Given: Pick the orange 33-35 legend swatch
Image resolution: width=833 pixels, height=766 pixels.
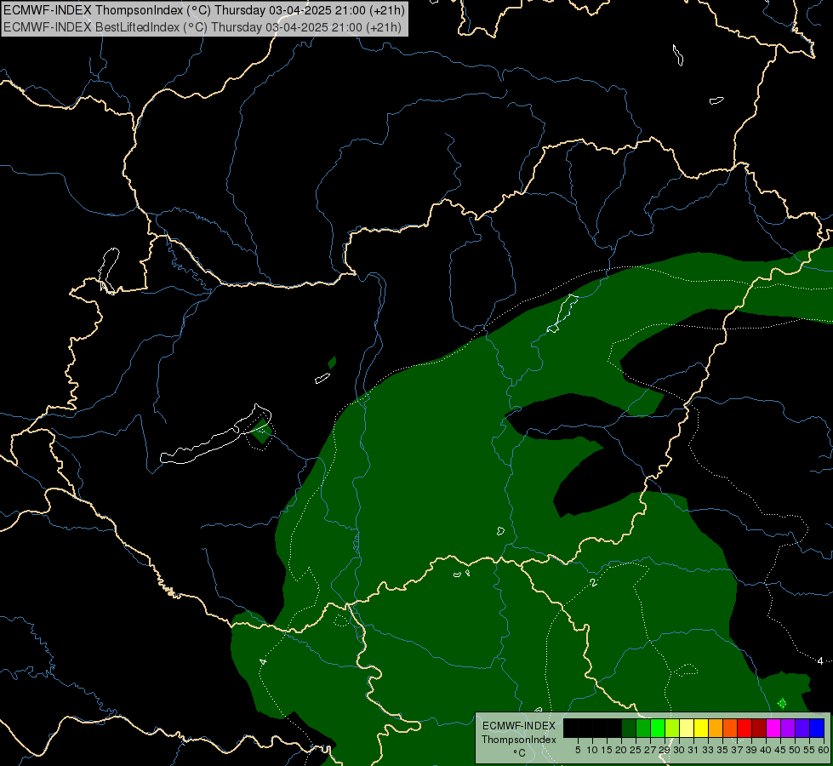Looking at the screenshot, I should point(716,729).
